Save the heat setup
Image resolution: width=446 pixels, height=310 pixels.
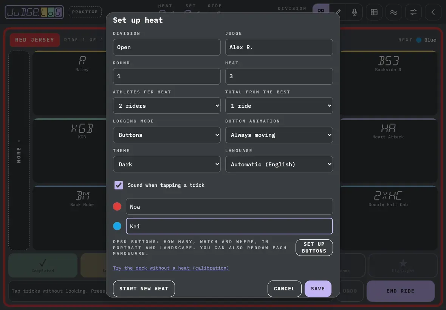pyautogui.click(x=318, y=289)
